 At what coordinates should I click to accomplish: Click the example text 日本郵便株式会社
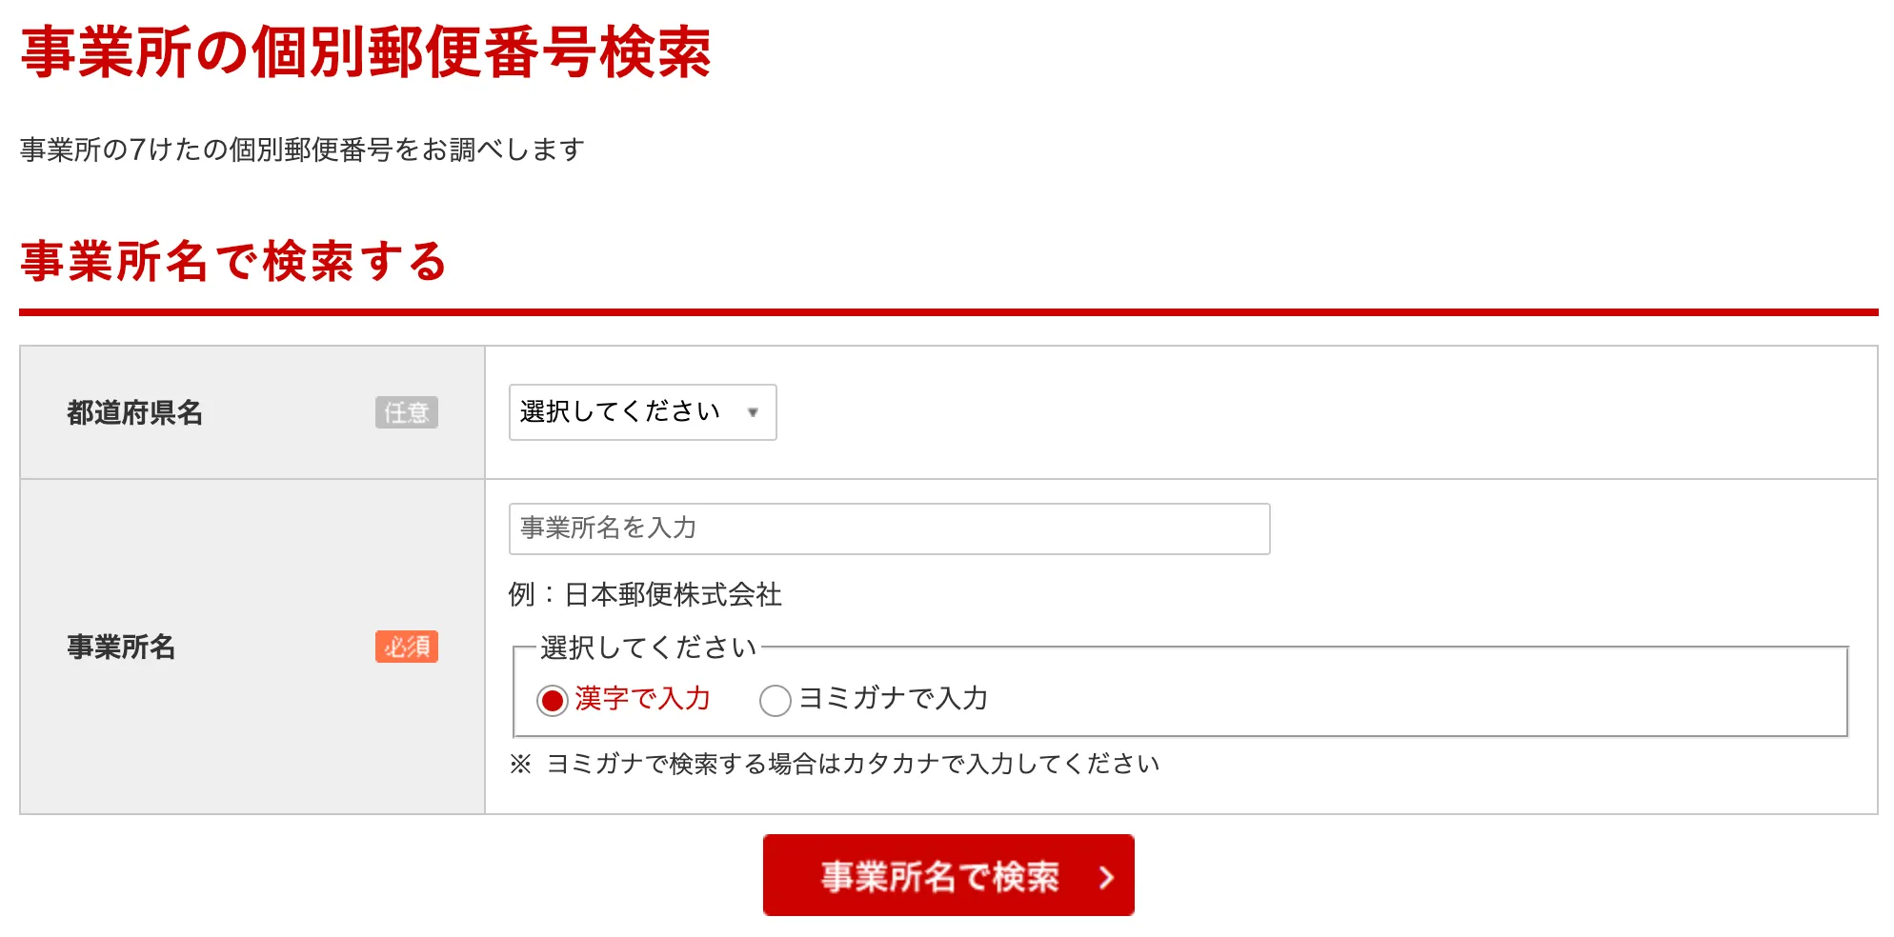click(x=673, y=594)
